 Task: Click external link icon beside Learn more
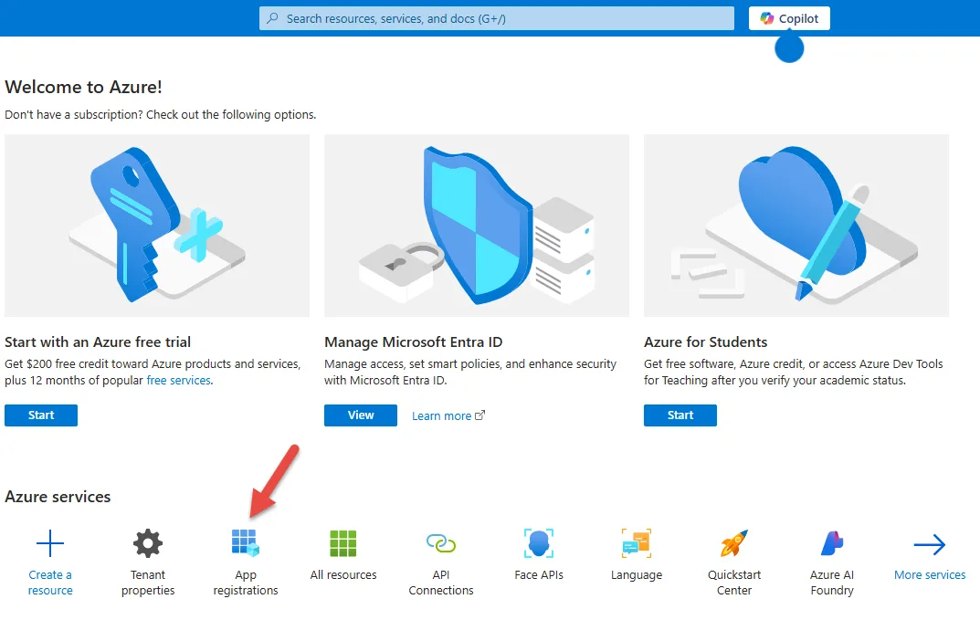[x=480, y=415]
